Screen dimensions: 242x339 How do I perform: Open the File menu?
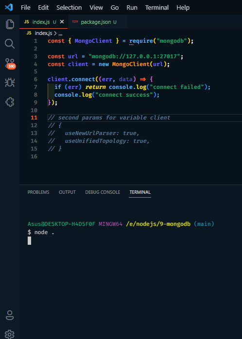(26, 8)
